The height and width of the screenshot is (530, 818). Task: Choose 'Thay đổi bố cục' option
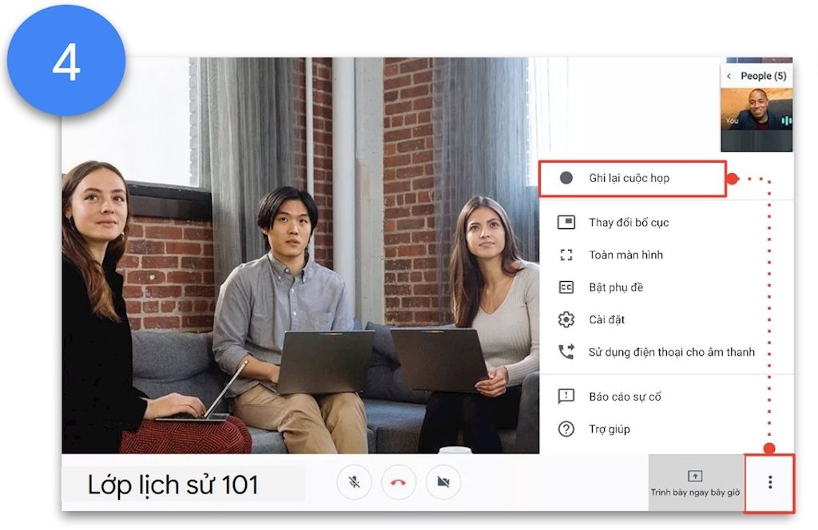629,223
